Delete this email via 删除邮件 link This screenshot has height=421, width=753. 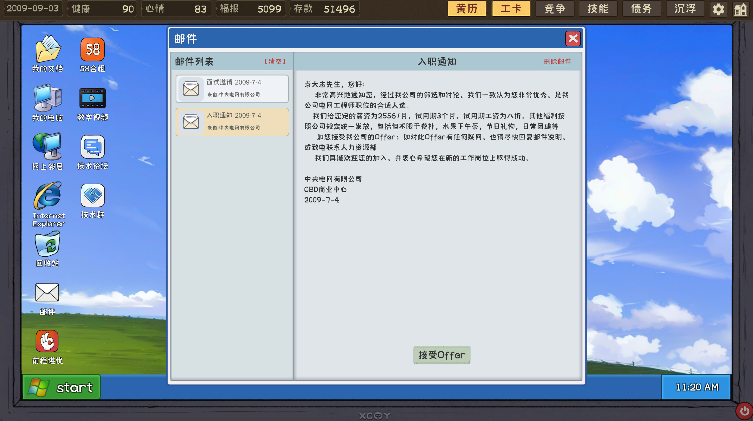tap(557, 62)
